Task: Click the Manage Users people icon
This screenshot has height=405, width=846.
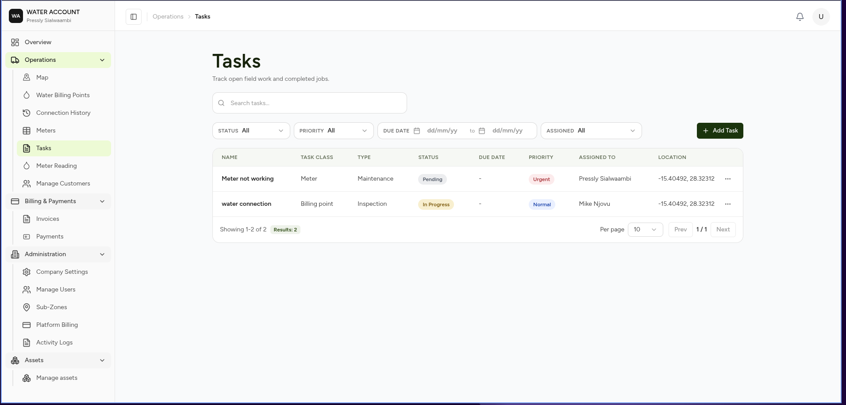Action: pyautogui.click(x=27, y=290)
